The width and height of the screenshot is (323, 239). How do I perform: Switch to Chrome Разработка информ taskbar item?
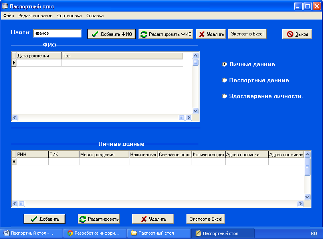pos(95,233)
